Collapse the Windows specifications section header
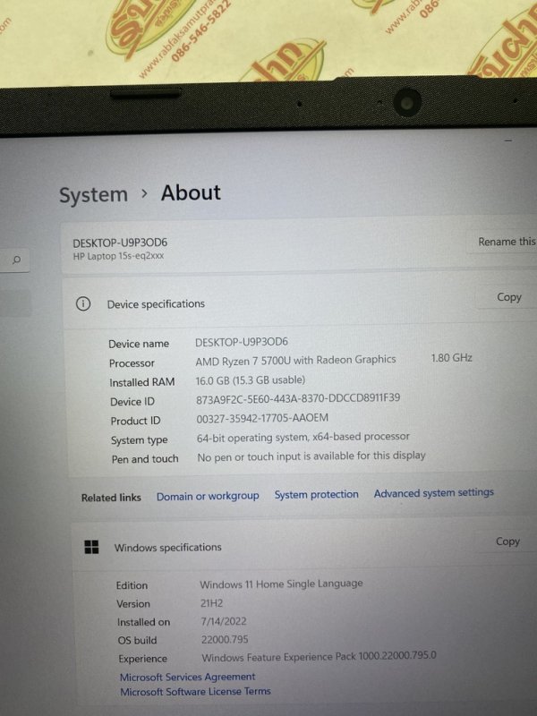This screenshot has height=716, width=537. click(302, 546)
